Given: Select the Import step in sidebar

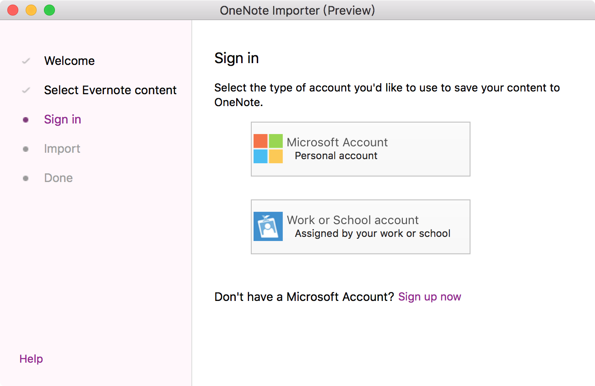Looking at the screenshot, I should click(62, 149).
